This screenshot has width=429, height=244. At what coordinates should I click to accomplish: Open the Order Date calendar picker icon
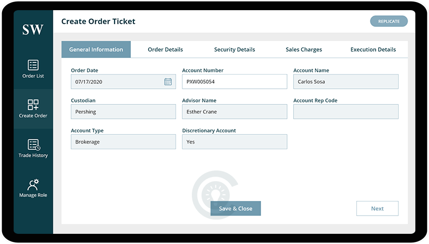(x=168, y=82)
